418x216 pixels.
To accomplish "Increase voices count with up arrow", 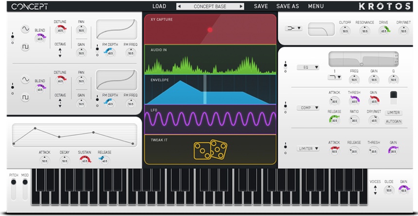I will point(375,187).
